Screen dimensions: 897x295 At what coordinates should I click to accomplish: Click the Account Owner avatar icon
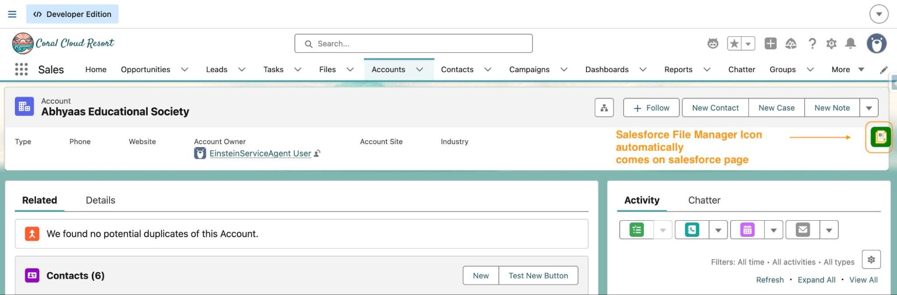tap(200, 154)
